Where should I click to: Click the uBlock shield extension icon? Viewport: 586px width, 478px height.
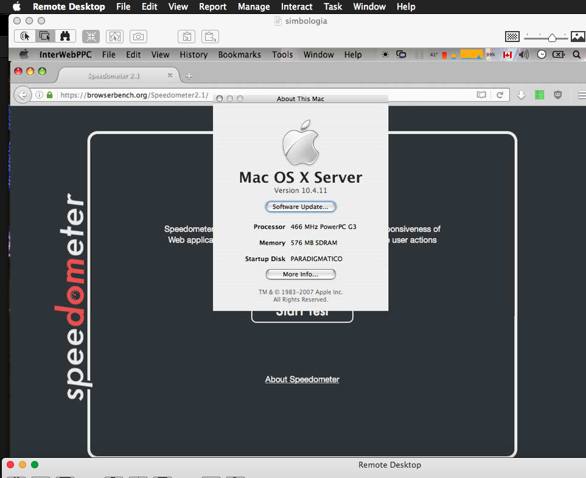[x=557, y=95]
